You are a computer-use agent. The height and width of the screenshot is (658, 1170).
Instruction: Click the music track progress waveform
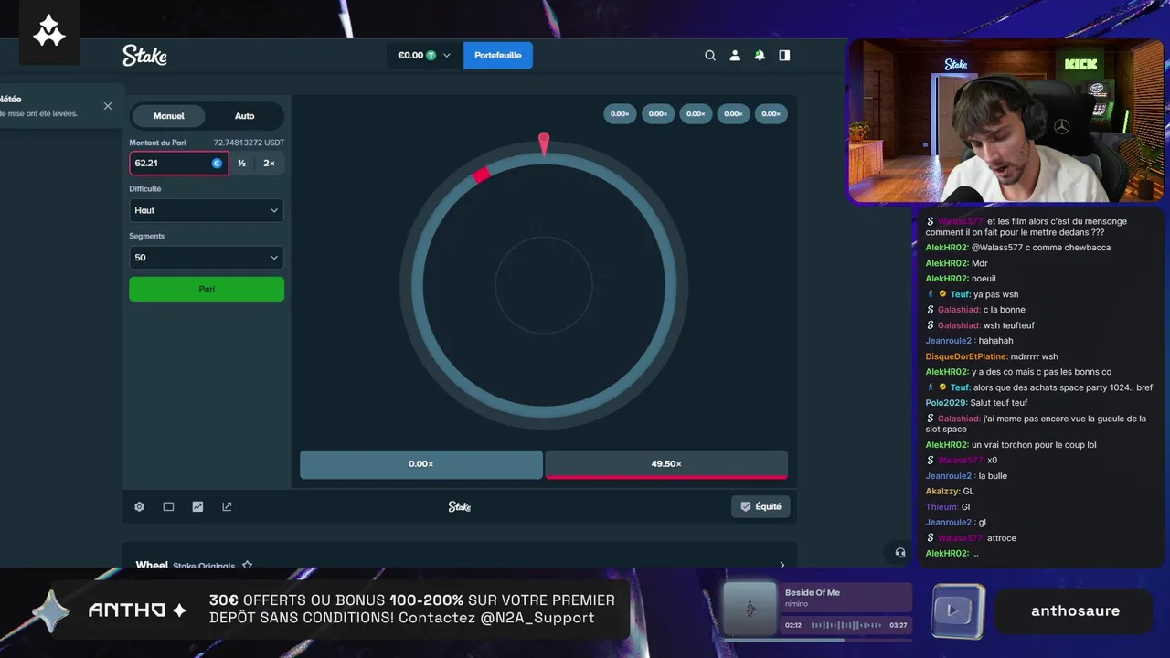[x=846, y=625]
